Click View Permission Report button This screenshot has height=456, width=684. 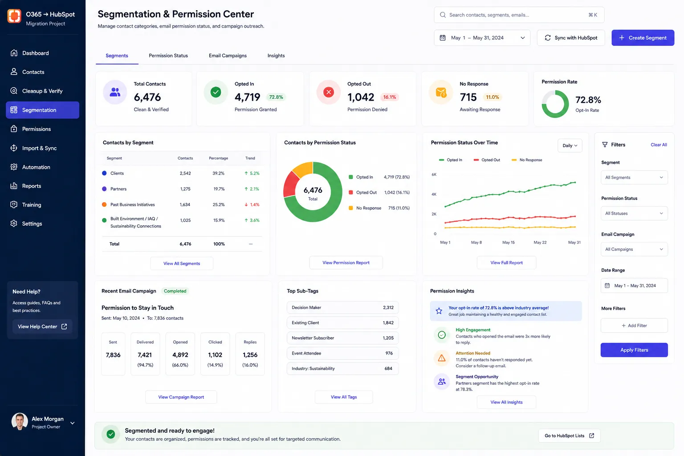coord(346,263)
